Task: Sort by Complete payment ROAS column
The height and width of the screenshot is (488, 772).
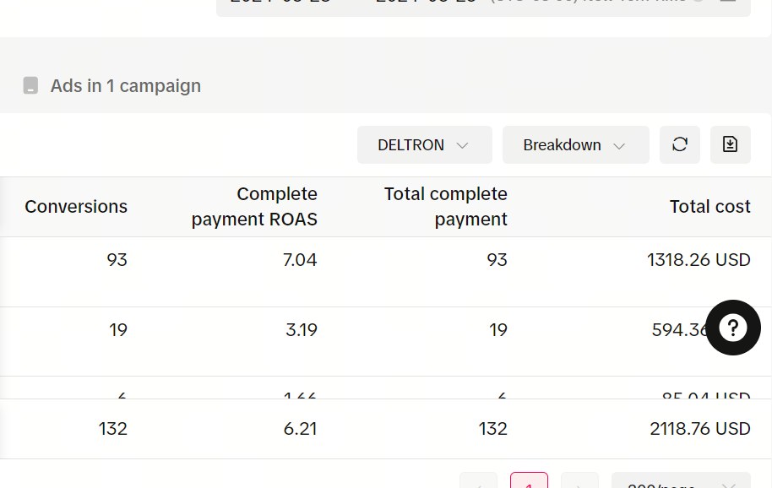Action: tap(254, 207)
